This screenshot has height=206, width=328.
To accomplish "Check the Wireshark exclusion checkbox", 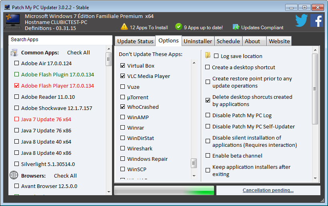I will 122,148.
